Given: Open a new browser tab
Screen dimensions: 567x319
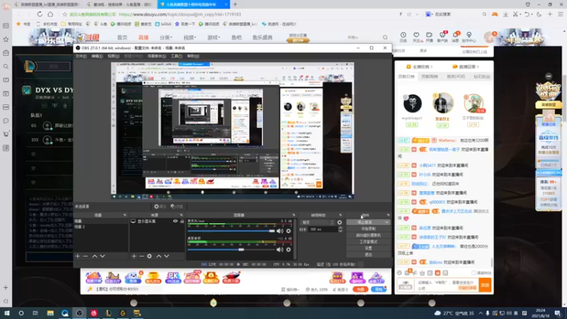Looking at the screenshot, I should [235, 4].
